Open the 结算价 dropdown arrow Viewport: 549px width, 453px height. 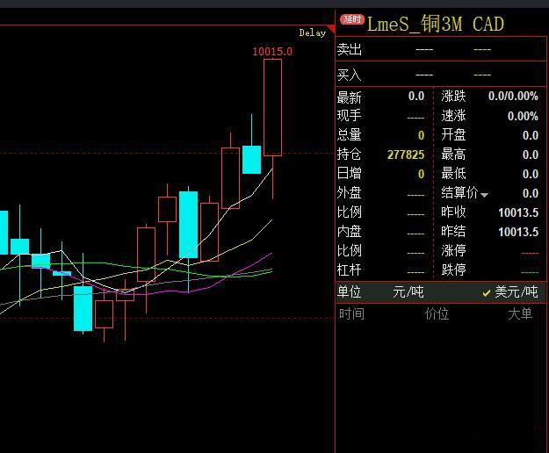(x=484, y=195)
